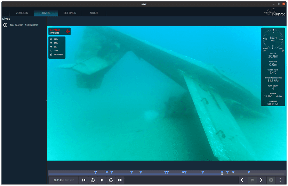288x186 pixels.
Task: Select the DIVES tab
Action: pos(46,13)
